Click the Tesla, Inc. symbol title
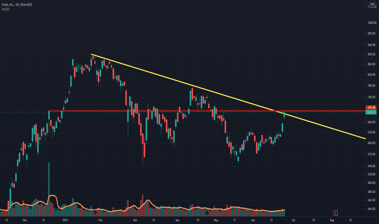 (x=17, y=4)
